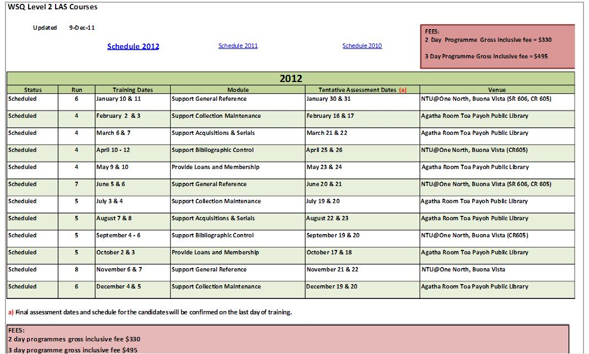Select the Training Dates column header
The image size is (589, 354).
tap(133, 90)
